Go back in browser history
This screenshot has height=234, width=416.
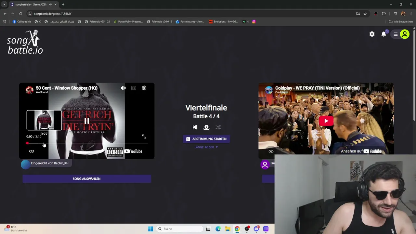pyautogui.click(x=5, y=14)
